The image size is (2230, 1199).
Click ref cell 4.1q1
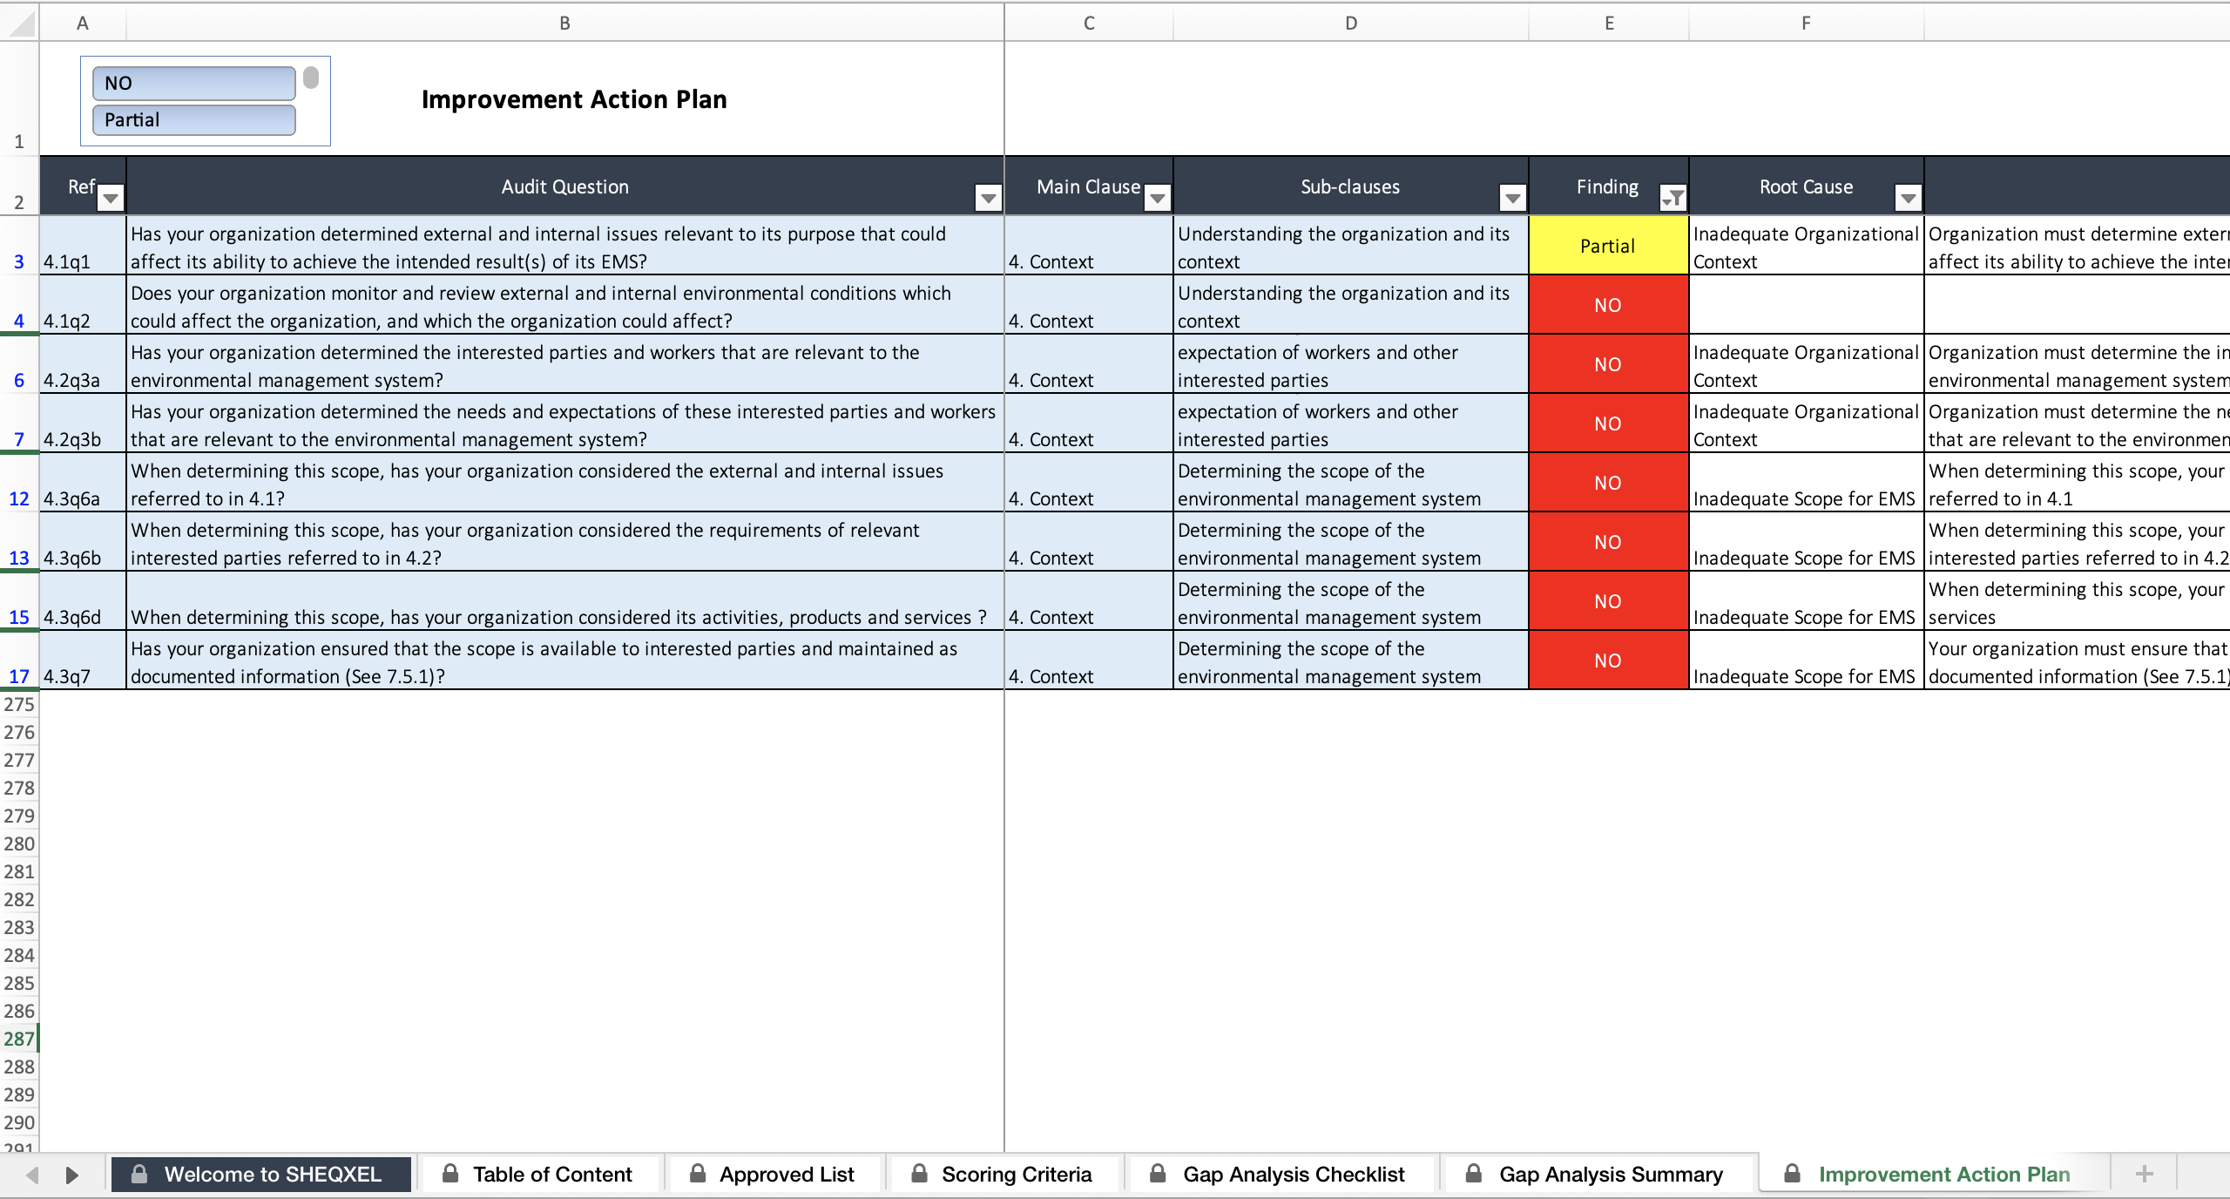(x=83, y=246)
